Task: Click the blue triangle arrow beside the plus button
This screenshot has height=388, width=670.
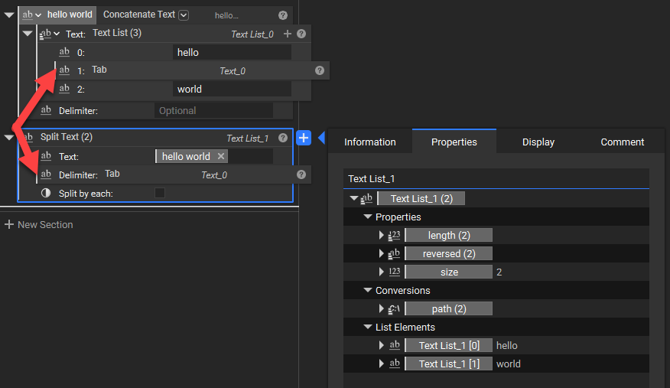Action: [321, 138]
